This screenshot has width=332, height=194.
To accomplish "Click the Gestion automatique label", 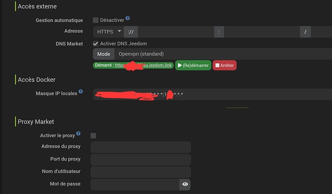I will pos(59,20).
